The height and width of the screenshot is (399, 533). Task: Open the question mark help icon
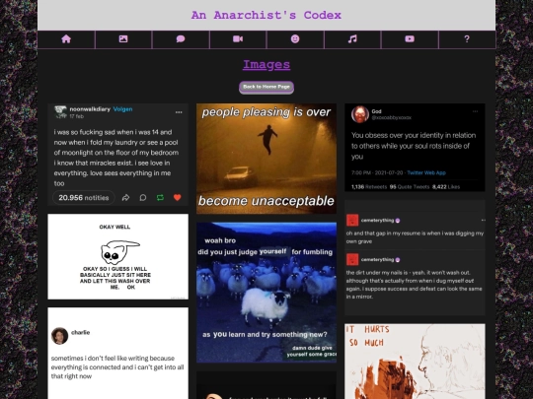(467, 39)
